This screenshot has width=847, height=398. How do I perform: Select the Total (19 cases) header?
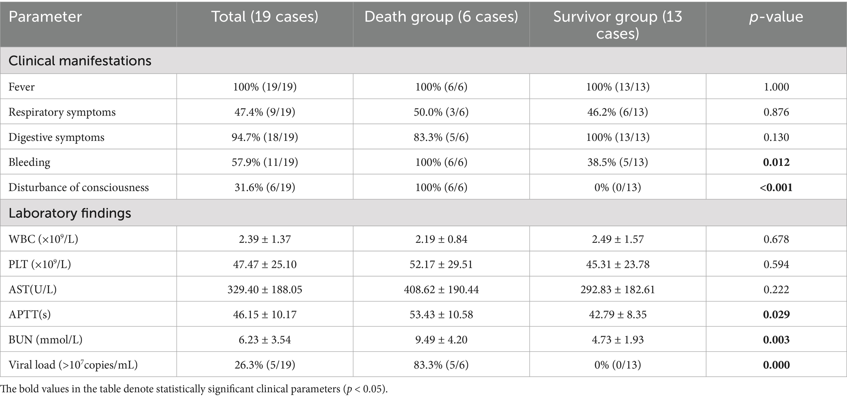265,17
